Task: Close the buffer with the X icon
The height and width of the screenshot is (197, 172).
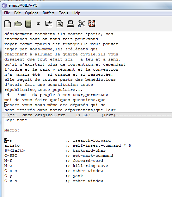Action: pos(38,24)
